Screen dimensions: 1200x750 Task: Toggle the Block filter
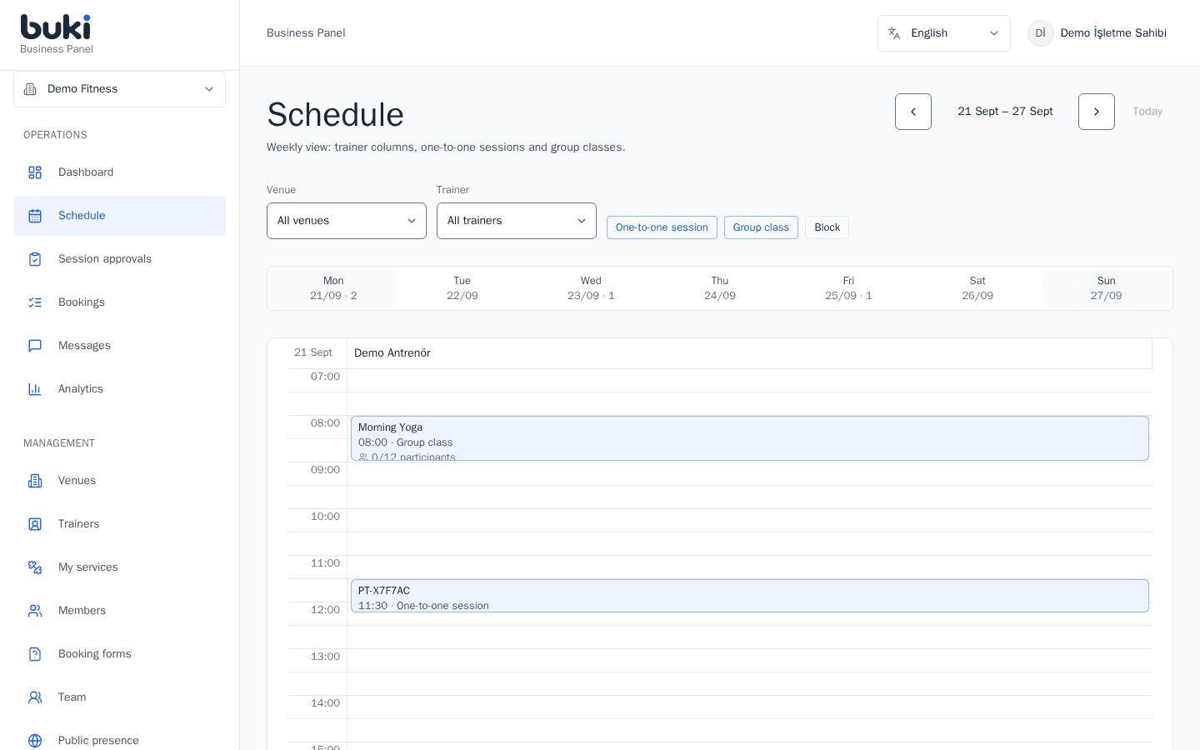click(827, 227)
